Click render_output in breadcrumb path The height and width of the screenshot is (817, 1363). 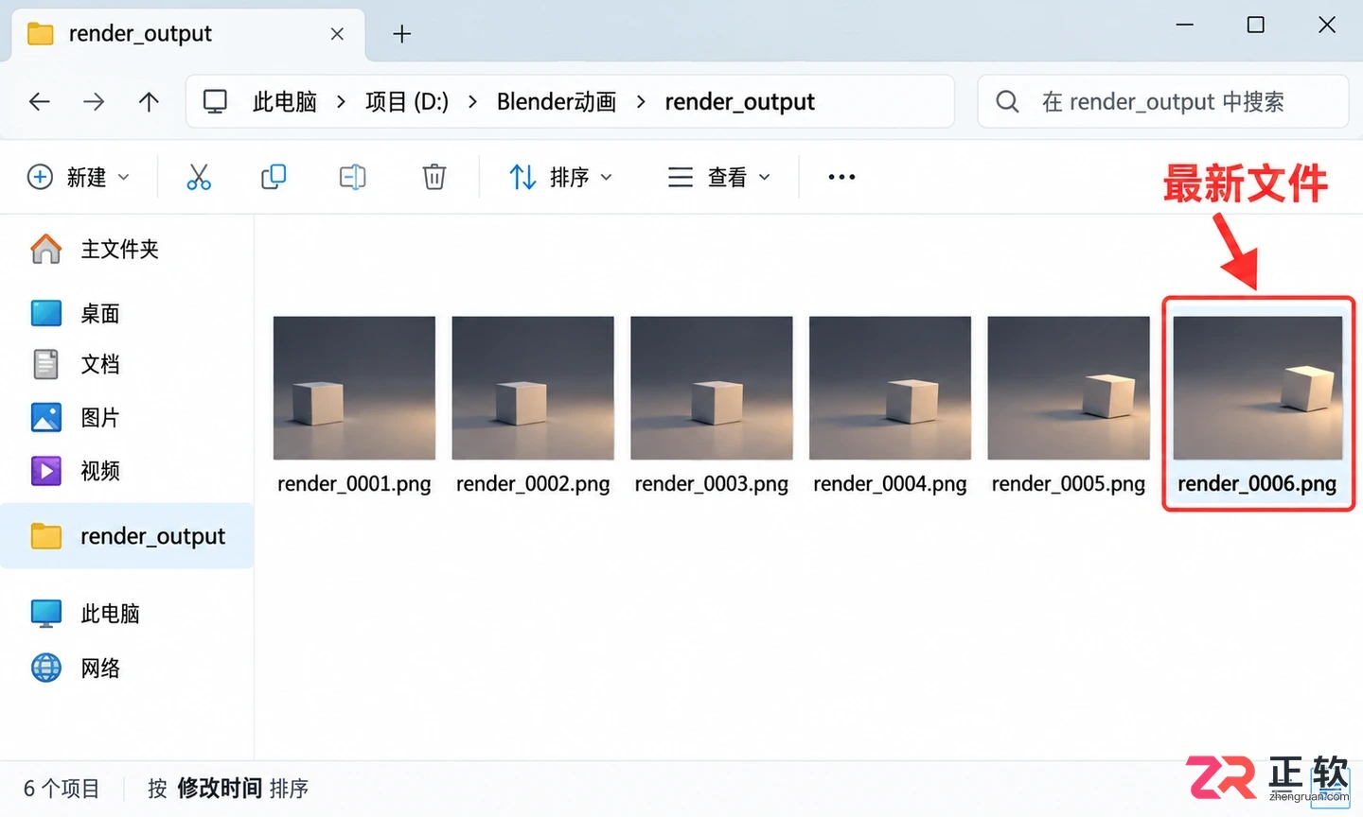point(739,101)
